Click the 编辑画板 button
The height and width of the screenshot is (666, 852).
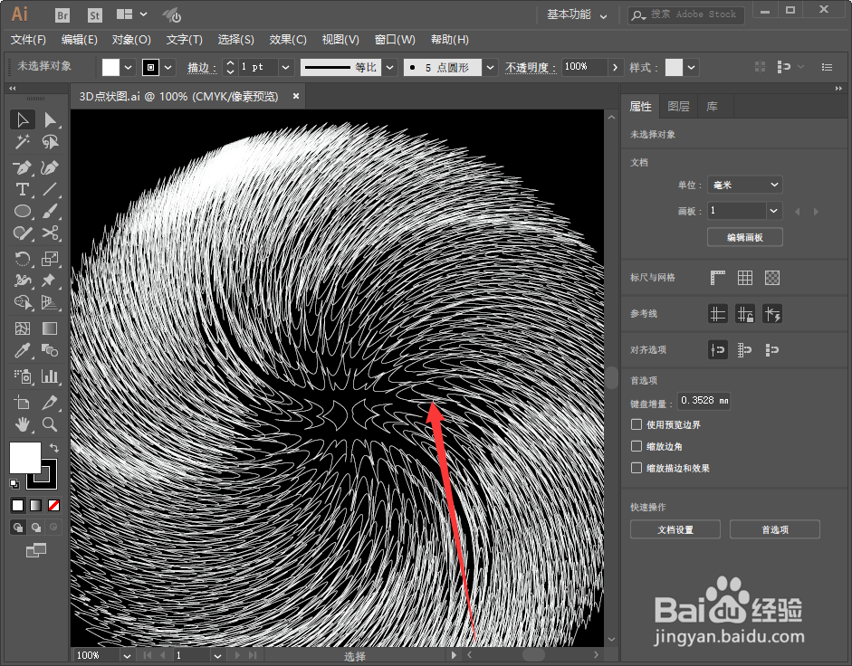coord(745,237)
